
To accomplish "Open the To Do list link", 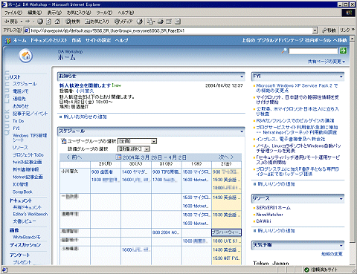I will click(x=19, y=121).
